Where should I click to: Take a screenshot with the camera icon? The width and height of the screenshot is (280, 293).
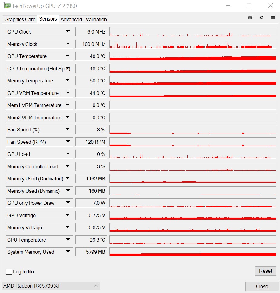(x=250, y=18)
